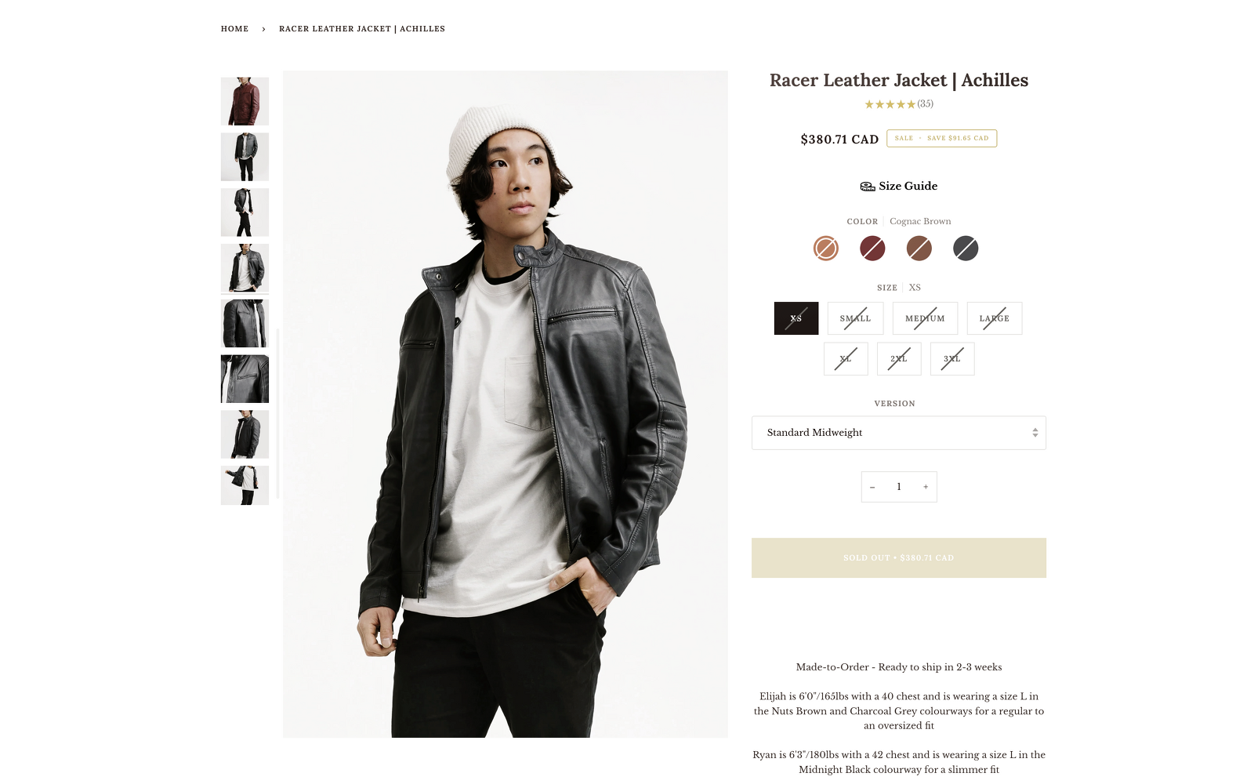This screenshot has width=1254, height=784.
Task: Click the dropdown arrows in Version selector
Action: 1035,433
